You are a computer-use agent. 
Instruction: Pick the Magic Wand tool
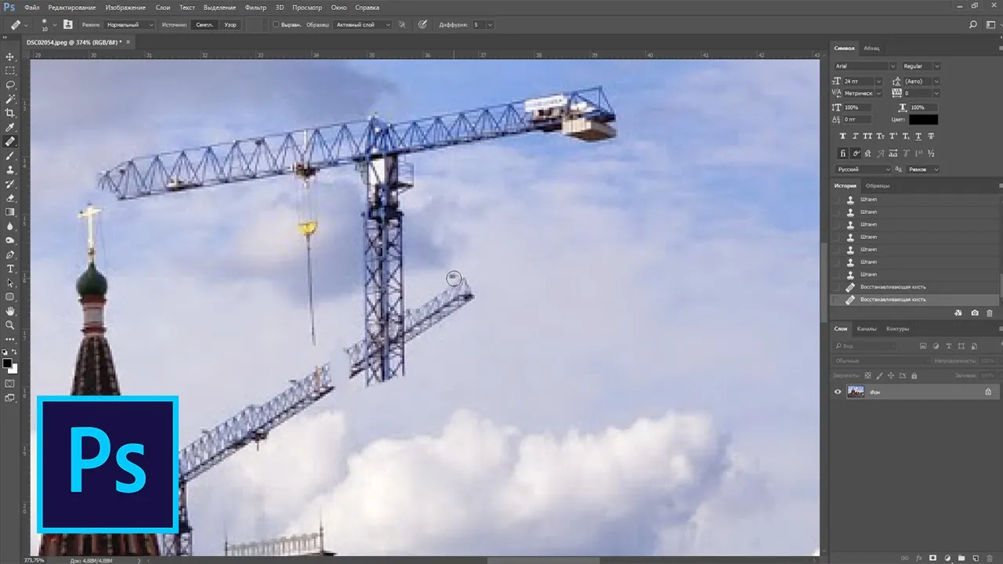pyautogui.click(x=10, y=99)
